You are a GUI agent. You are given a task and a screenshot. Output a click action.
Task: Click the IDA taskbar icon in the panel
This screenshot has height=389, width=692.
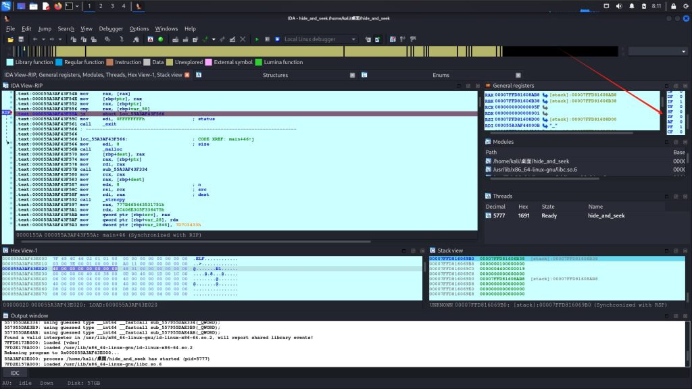point(138,6)
